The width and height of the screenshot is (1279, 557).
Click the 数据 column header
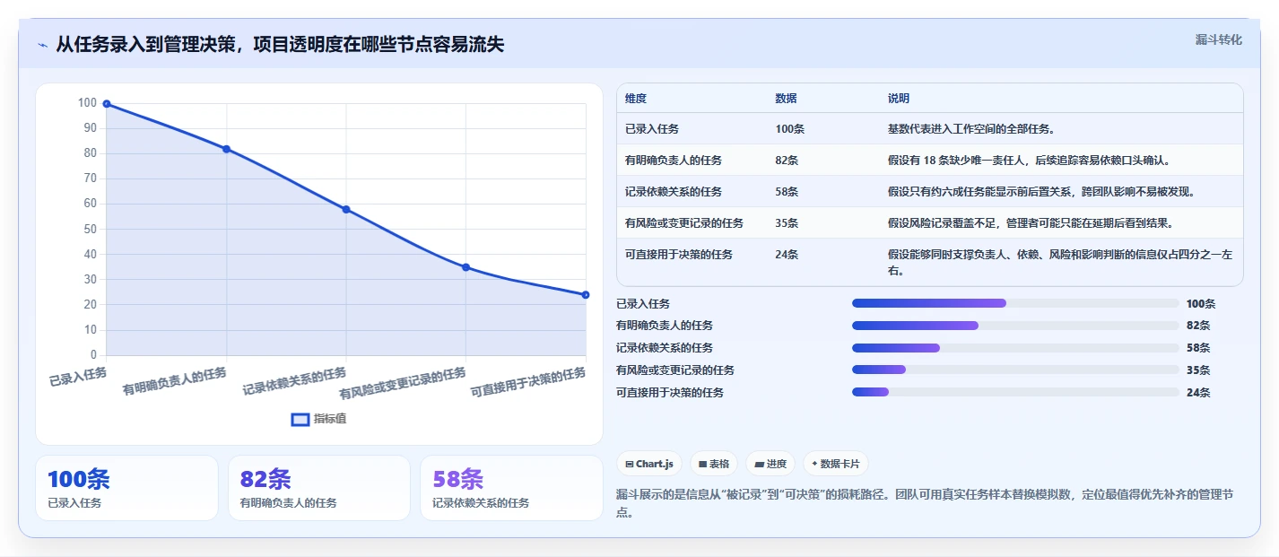786,99
